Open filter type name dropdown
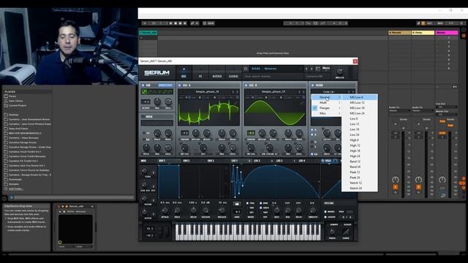Image resolution: width=468 pixels, height=263 pixels. click(x=328, y=92)
